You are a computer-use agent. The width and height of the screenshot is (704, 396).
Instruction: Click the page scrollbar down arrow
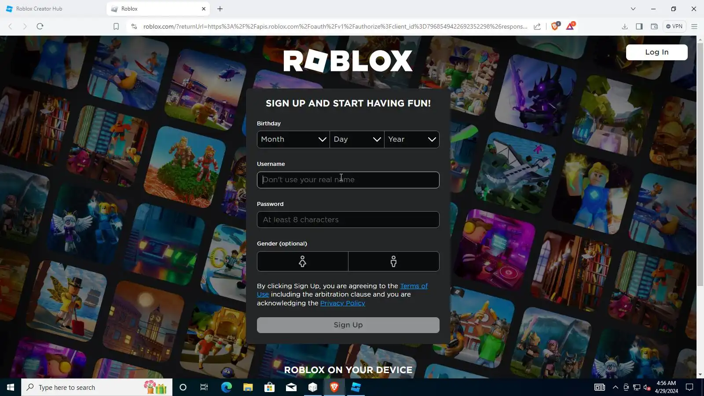700,374
